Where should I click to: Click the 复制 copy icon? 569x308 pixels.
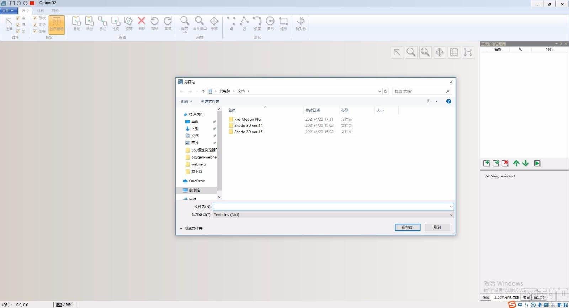[76, 23]
